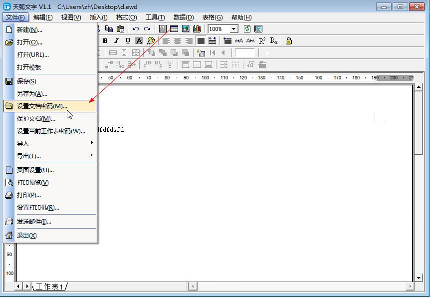Screen dimensions: 430x298
Task: Click the Copy toolbar icon
Action: [109, 29]
